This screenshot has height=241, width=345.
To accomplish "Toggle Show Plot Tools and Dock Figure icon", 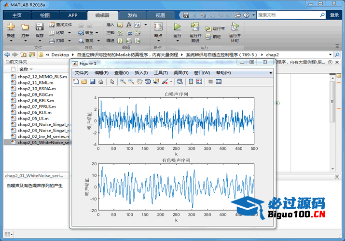I will click(x=219, y=82).
